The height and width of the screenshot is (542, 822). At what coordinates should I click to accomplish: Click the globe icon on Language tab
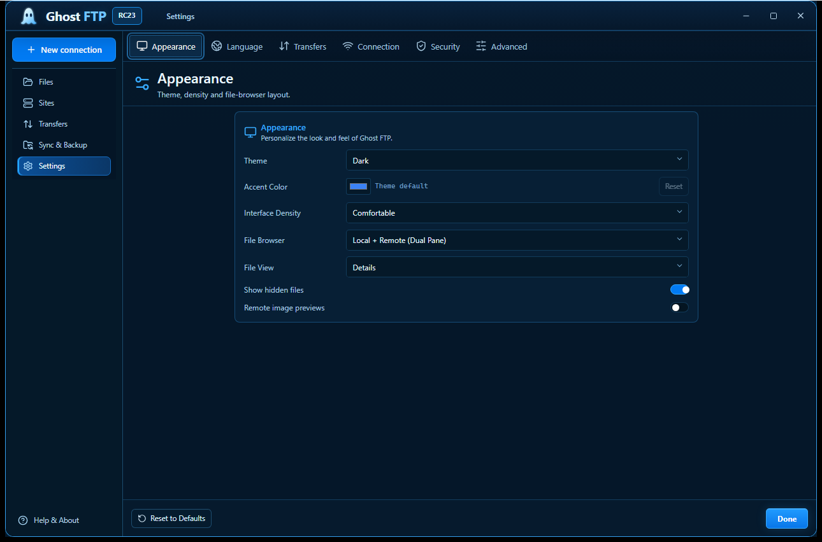coord(217,46)
